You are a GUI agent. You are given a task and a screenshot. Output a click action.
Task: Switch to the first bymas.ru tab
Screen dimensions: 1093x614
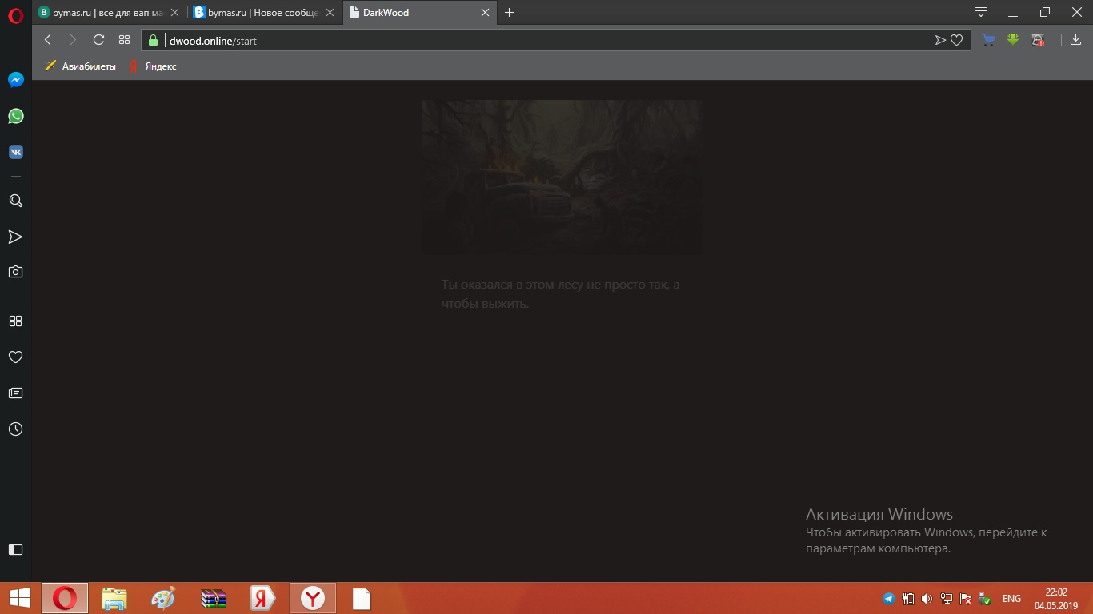(104, 13)
